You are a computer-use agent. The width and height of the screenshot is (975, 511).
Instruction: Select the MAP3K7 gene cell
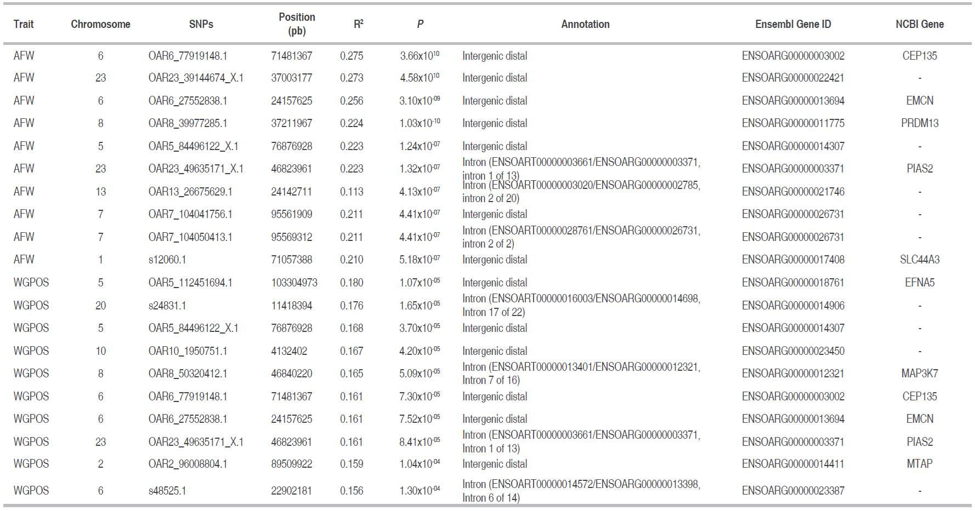point(919,374)
